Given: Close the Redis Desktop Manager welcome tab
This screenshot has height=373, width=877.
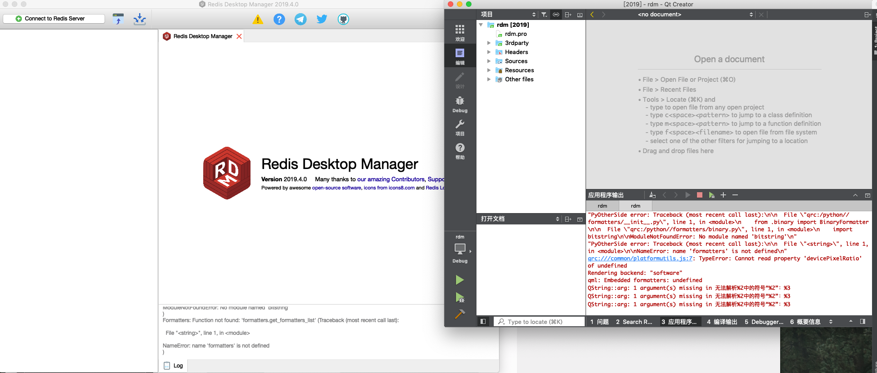Looking at the screenshot, I should (239, 36).
